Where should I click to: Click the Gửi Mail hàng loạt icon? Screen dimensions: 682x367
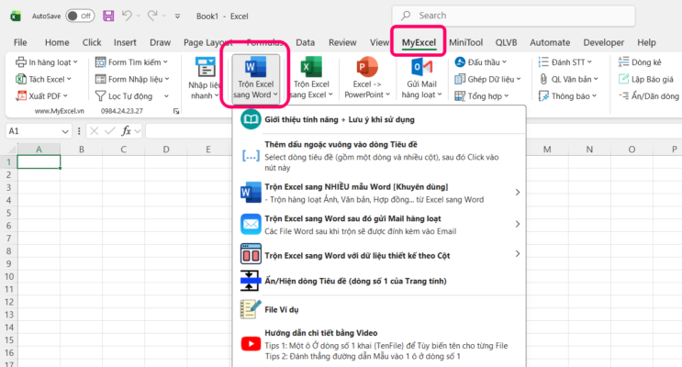pos(421,78)
